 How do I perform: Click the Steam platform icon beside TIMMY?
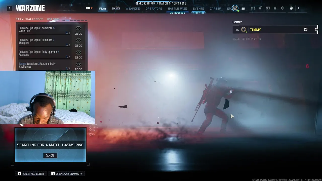pyautogui.click(x=305, y=30)
